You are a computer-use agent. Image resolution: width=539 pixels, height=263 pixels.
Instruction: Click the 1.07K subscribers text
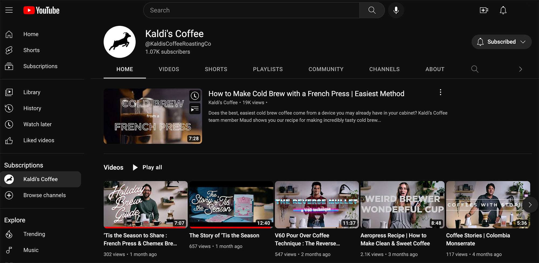click(168, 52)
